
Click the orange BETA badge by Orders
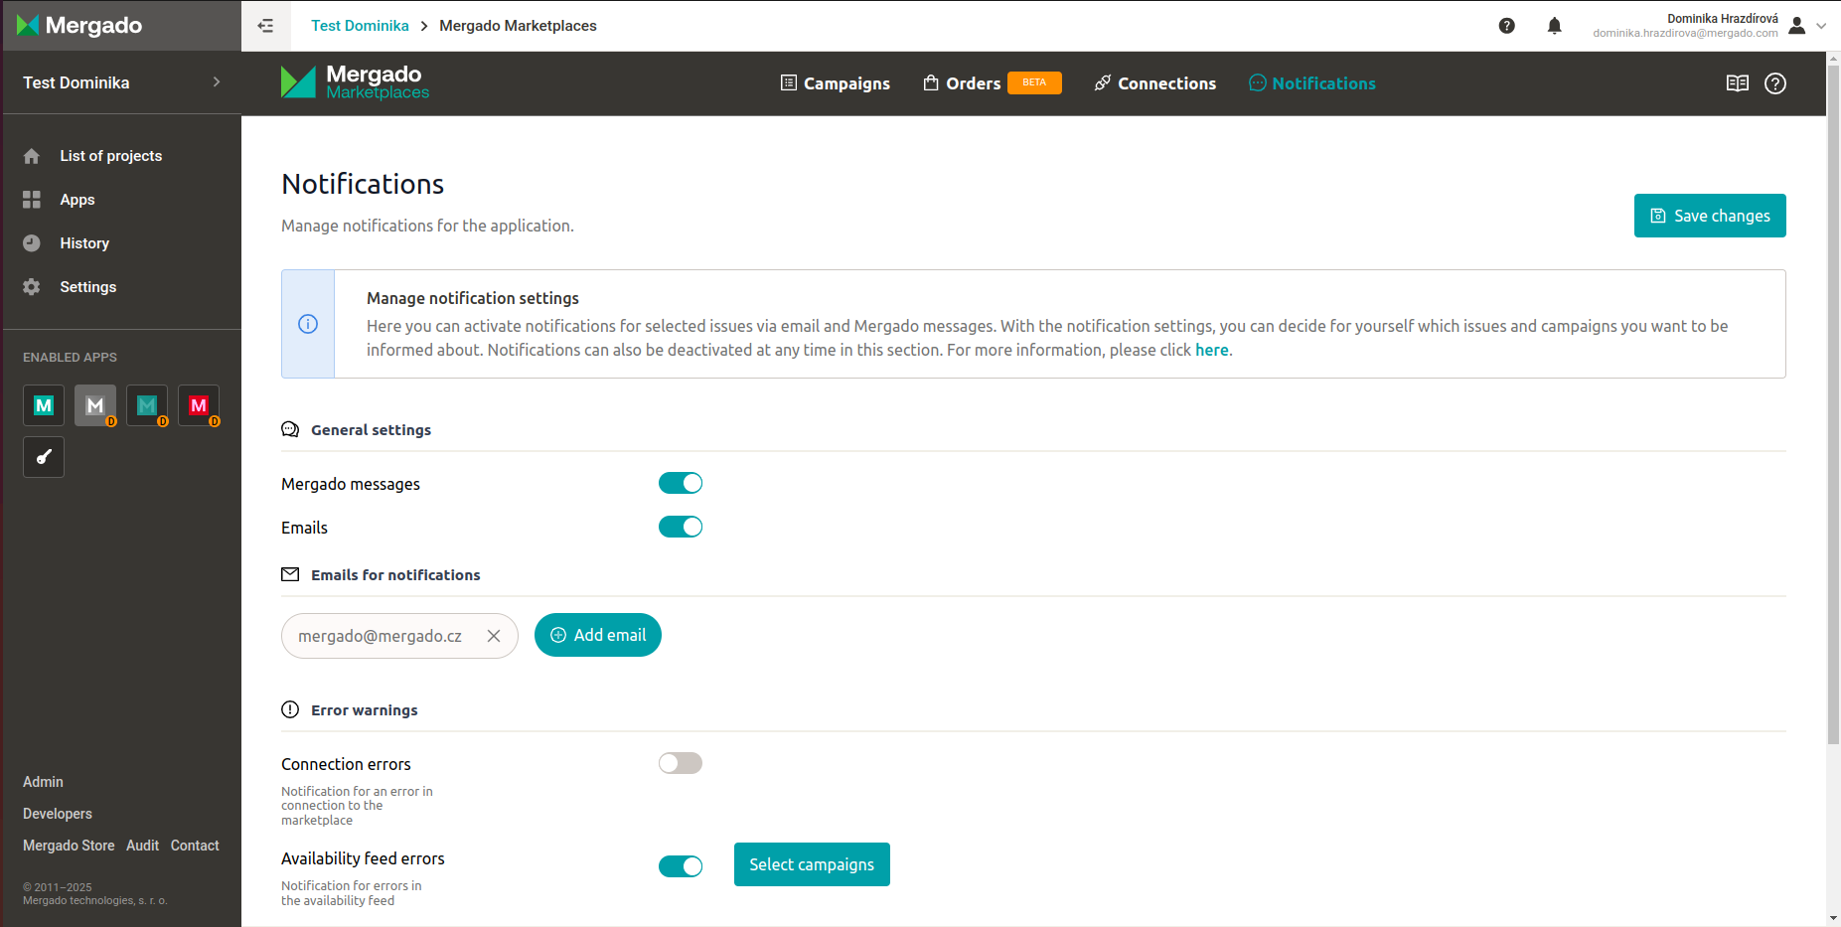(x=1034, y=82)
